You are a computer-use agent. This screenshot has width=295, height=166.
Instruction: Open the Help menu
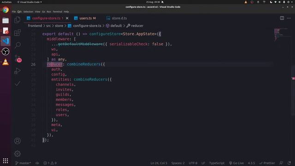tap(66, 12)
